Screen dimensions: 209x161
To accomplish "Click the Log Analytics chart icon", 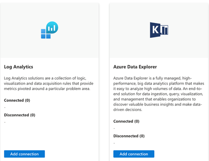I will pos(49,30).
